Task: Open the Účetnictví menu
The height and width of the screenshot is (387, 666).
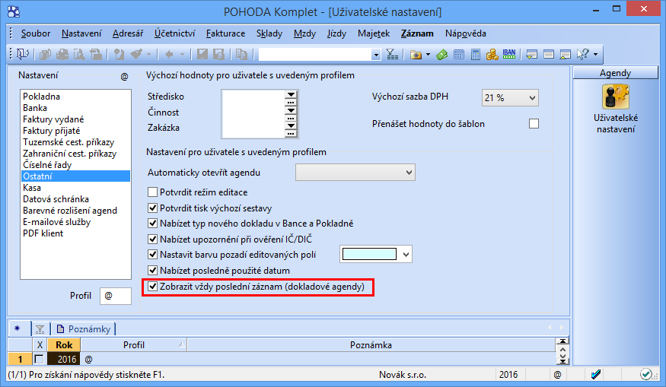Action: click(174, 33)
